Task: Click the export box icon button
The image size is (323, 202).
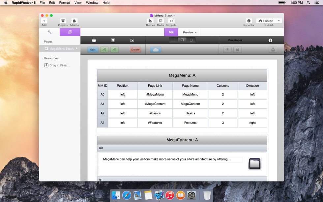Action: tap(273, 50)
